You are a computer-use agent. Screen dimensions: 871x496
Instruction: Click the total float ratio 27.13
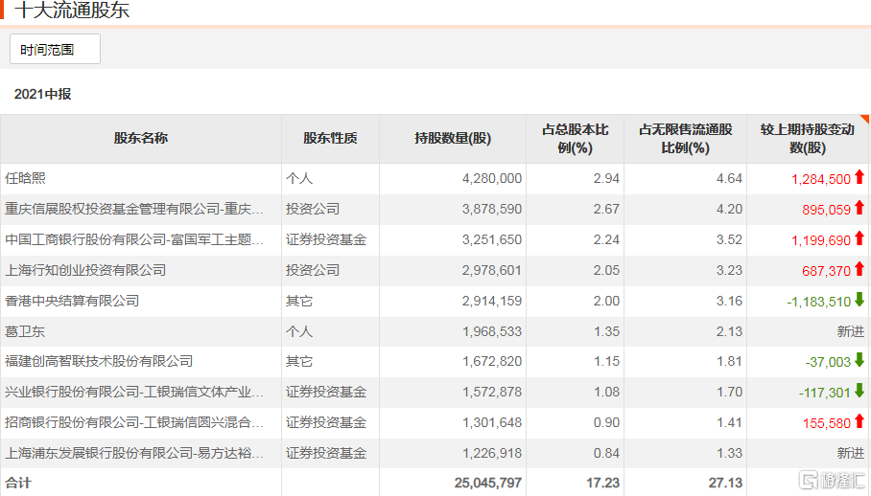[x=725, y=483]
